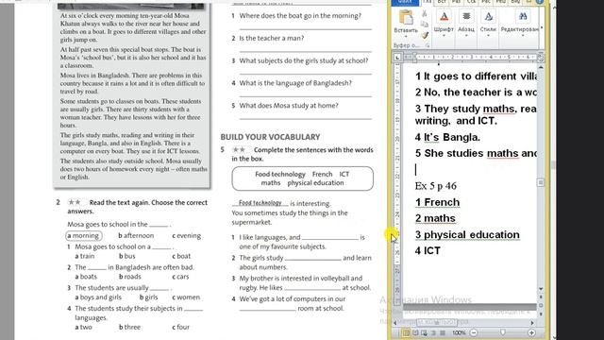This screenshot has width=604, height=340.
Task: Click the Редактирование binoculars icon
Action: click(x=522, y=17)
